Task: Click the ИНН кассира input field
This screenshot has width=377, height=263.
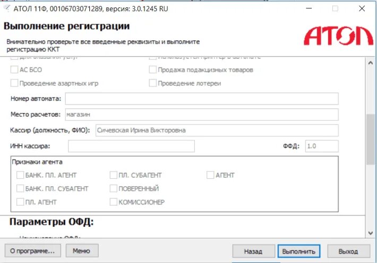Action: [131, 146]
